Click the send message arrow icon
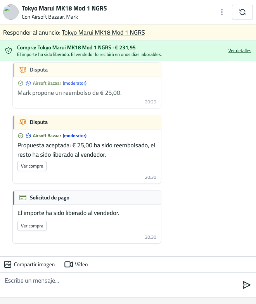 [x=247, y=285]
